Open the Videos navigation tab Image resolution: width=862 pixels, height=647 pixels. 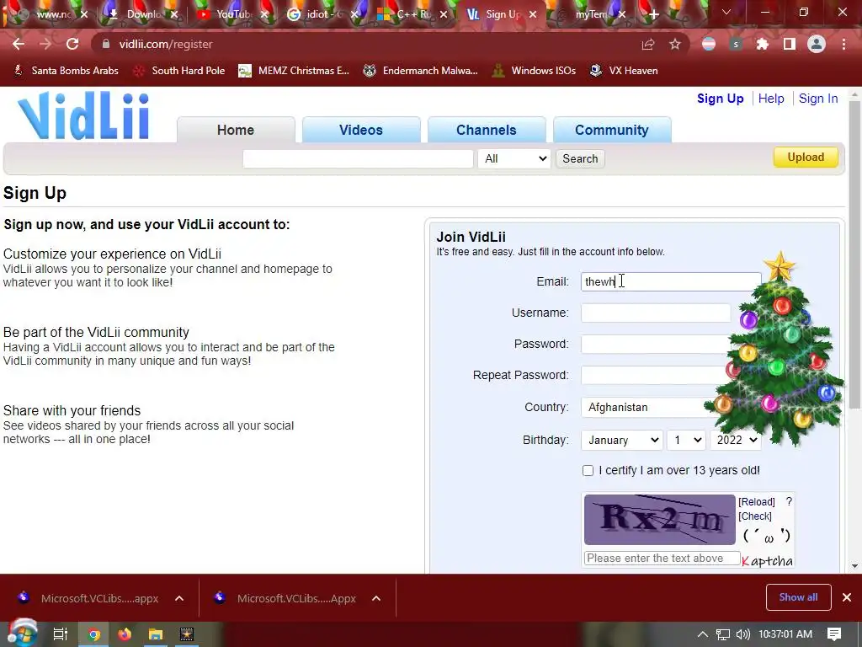click(361, 130)
